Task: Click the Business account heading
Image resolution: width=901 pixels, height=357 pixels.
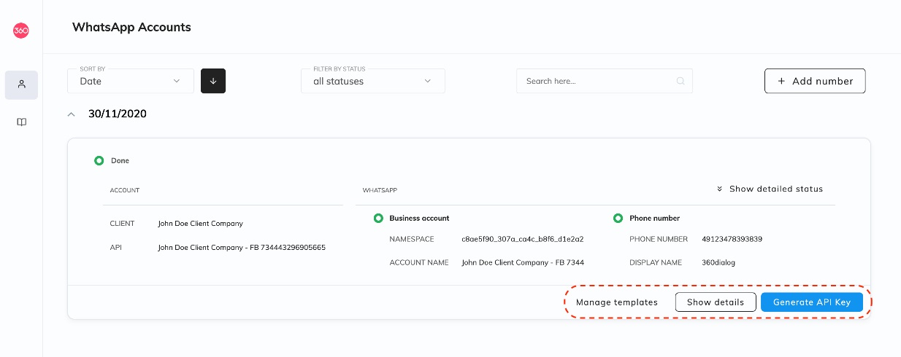Action: 419,218
